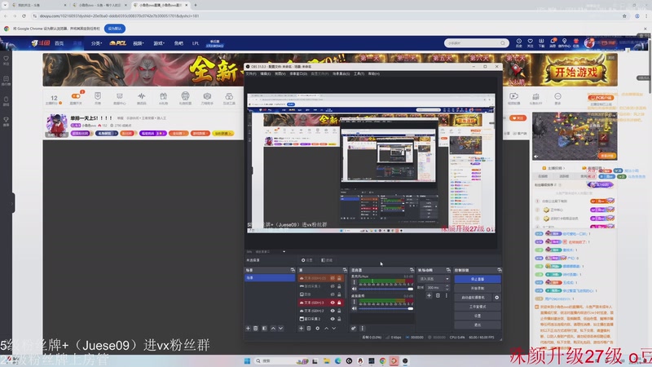Image resolution: width=652 pixels, height=367 pixels.
Task: Open the OBS 工具 menu
Action: click(359, 73)
